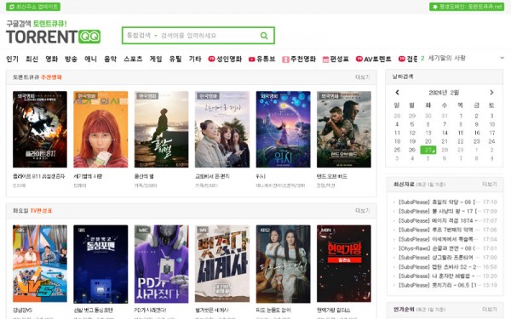Open the 위시 movie poster
This screenshot has height=319, width=511.
[x=284, y=129]
